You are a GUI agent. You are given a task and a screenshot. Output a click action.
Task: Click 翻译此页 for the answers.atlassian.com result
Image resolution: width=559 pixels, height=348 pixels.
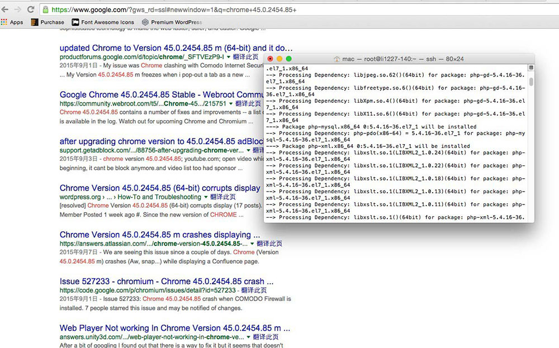pyautogui.click(x=269, y=244)
